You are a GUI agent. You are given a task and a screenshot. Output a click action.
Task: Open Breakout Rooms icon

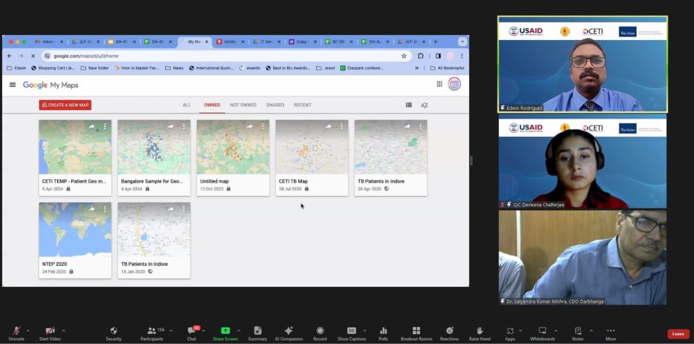click(416, 330)
